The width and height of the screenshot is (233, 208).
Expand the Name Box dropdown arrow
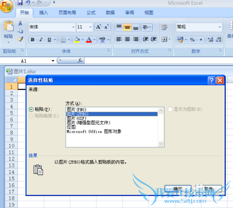point(53,61)
